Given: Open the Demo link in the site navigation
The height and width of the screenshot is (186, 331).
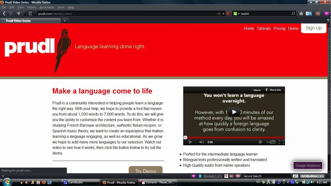Looking at the screenshot, I should pos(293,28).
